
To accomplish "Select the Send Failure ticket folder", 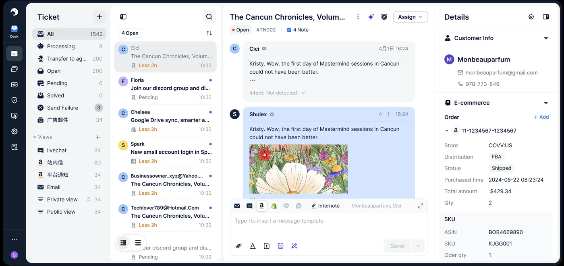I will coord(69,108).
